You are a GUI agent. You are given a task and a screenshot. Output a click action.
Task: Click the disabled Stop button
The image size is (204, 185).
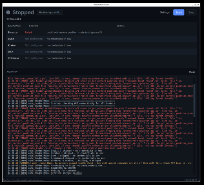(191, 12)
